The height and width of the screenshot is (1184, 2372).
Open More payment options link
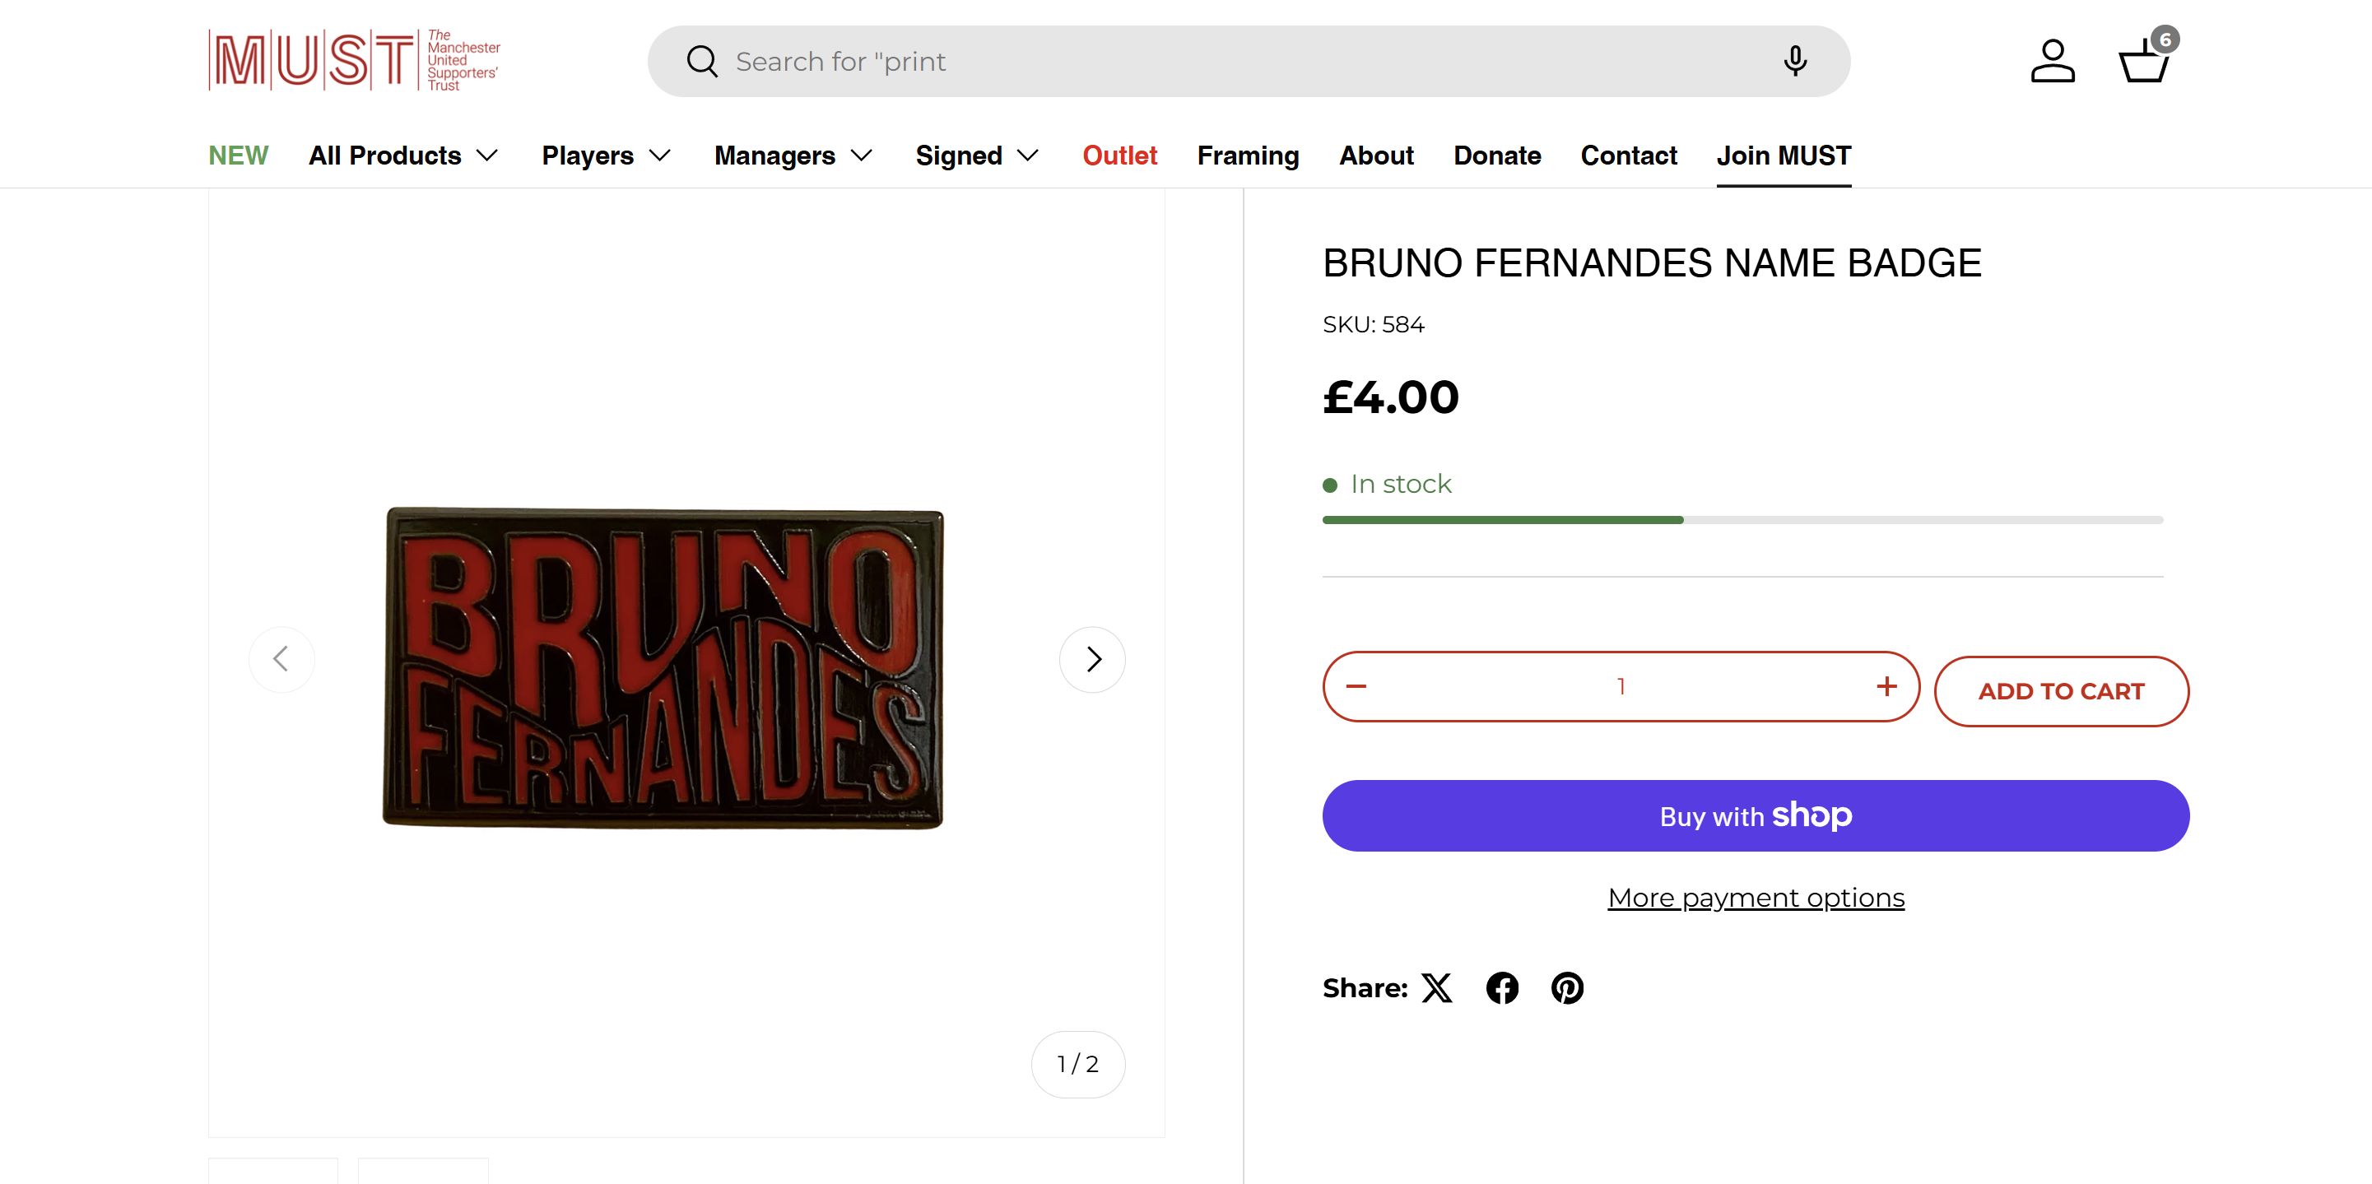coord(1756,898)
